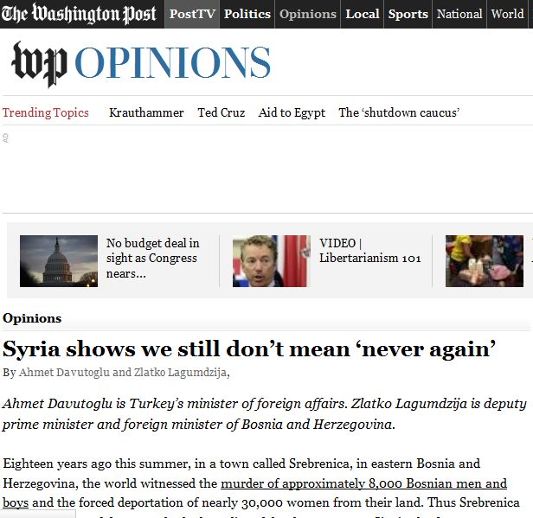Open the PostTV tab
Image resolution: width=533 pixels, height=518 pixels.
[192, 14]
